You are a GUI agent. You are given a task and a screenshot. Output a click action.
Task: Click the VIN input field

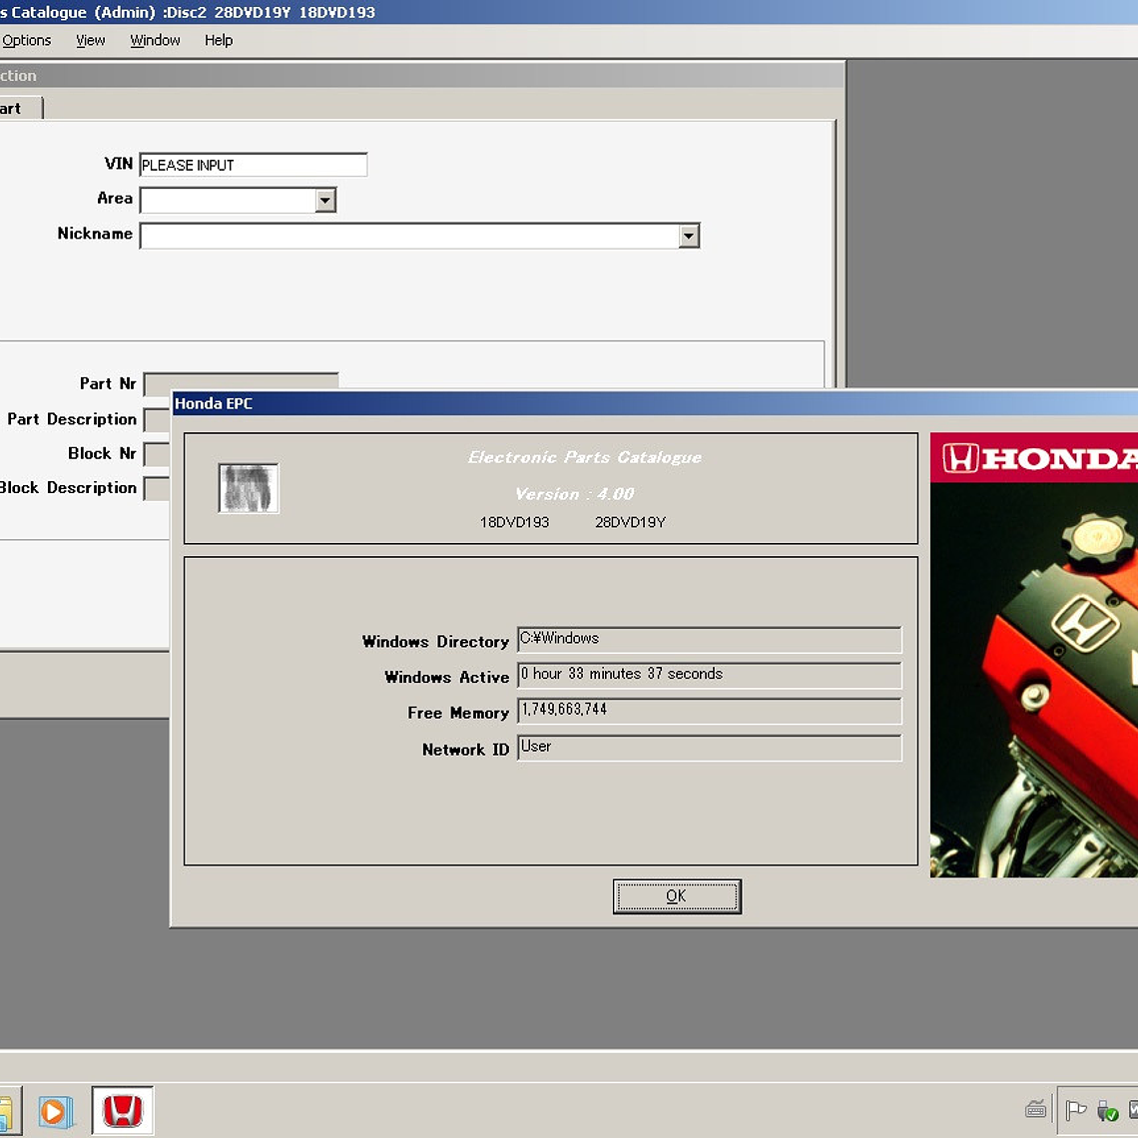tap(253, 165)
